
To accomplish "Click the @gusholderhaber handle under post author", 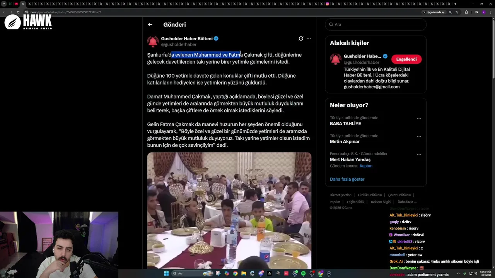I will pos(179,44).
